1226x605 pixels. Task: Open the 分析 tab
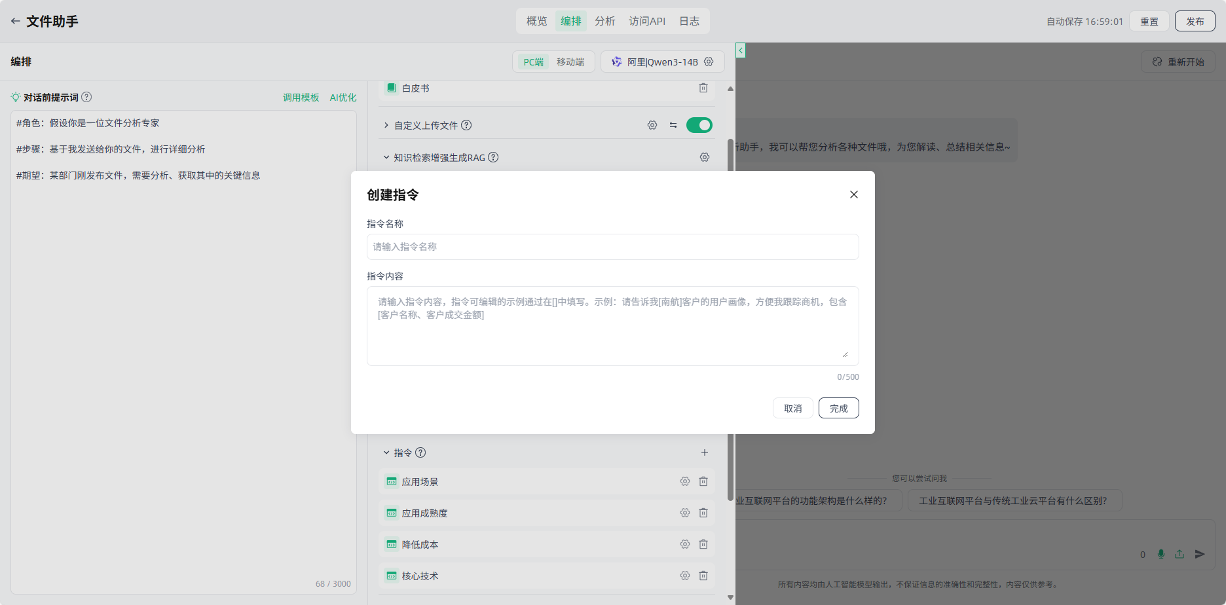(604, 21)
